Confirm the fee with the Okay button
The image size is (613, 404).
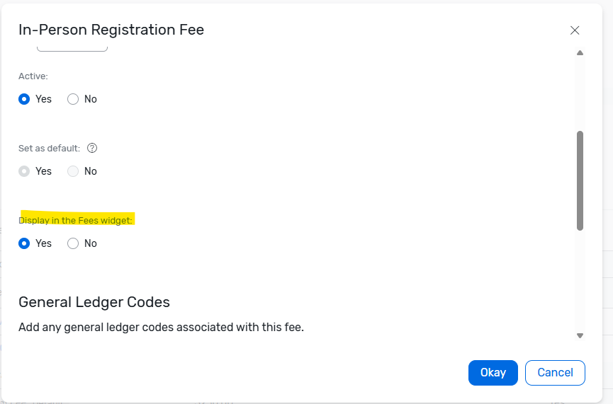click(493, 373)
